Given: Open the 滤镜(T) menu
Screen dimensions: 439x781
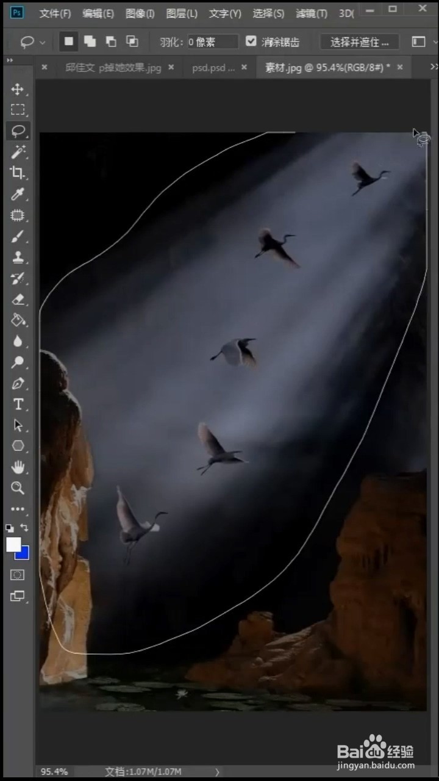Looking at the screenshot, I should point(312,13).
